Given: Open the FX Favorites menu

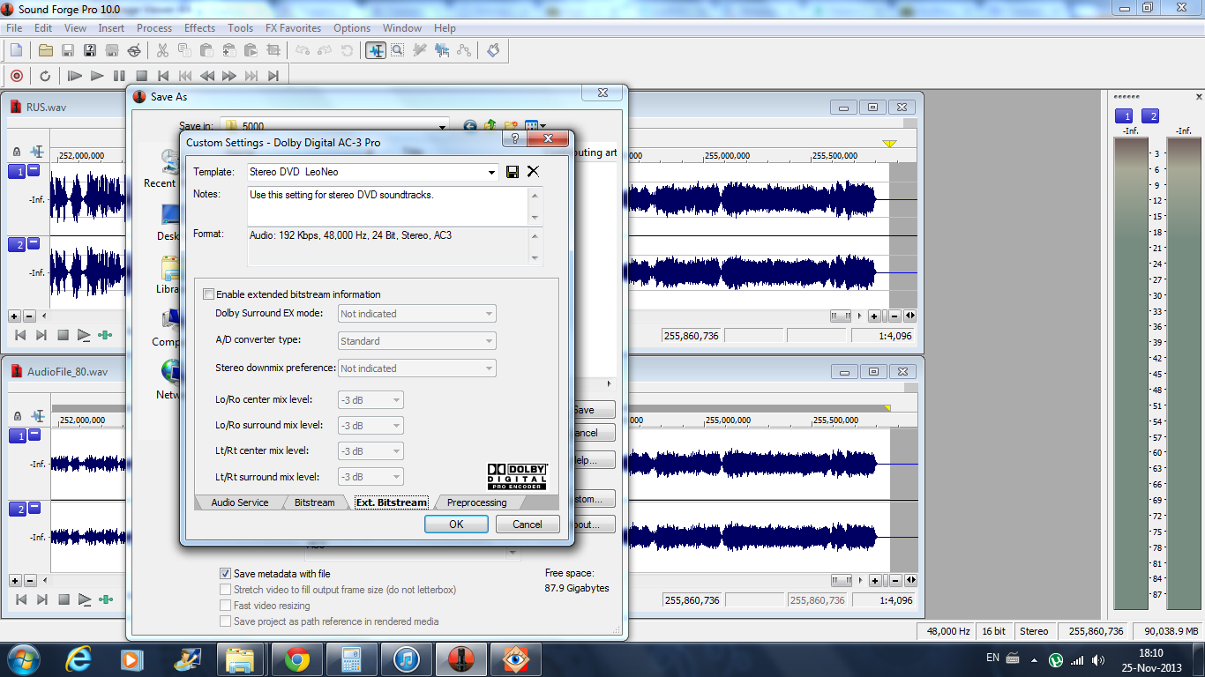Looking at the screenshot, I should (293, 28).
